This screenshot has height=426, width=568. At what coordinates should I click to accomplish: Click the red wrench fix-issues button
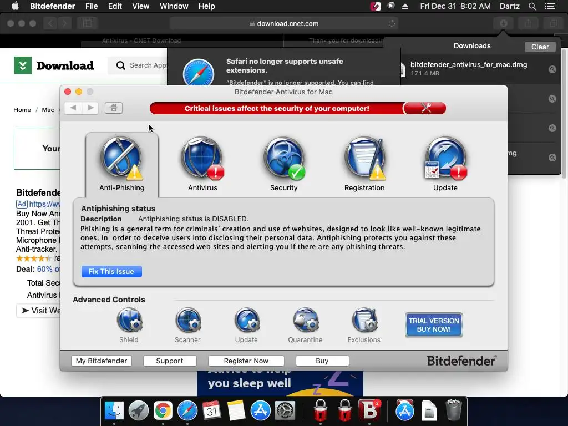point(425,108)
